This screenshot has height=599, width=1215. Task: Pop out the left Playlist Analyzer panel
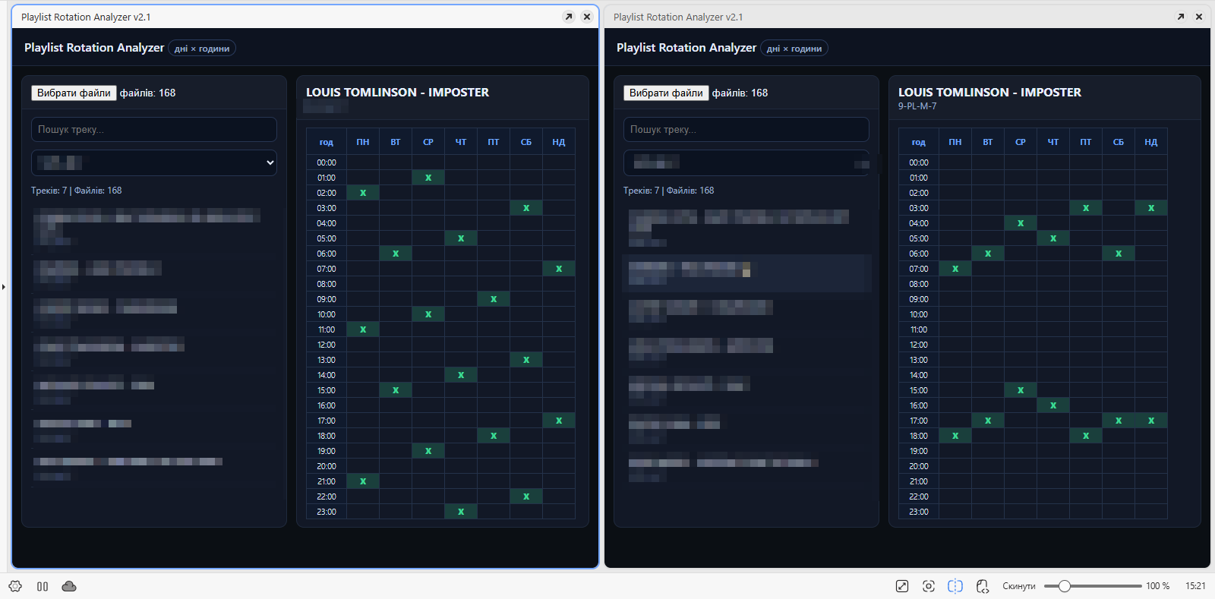(x=569, y=17)
